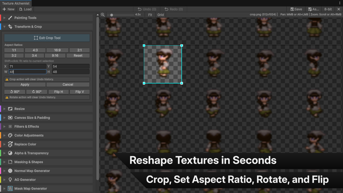Set aspect ratio to 2:1
Image resolution: width=343 pixels, height=193 pixels.
pyautogui.click(x=79, y=50)
